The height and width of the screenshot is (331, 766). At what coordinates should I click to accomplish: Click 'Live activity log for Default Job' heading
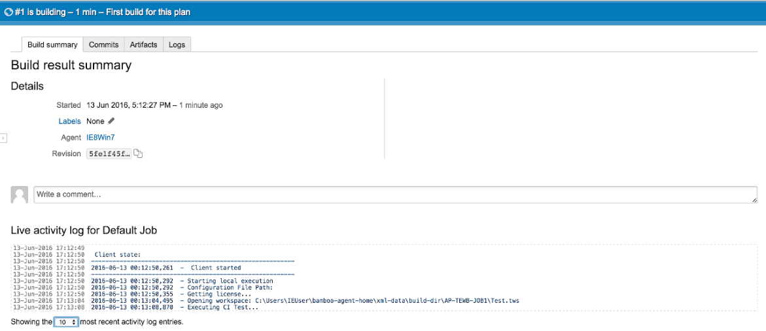tap(84, 230)
